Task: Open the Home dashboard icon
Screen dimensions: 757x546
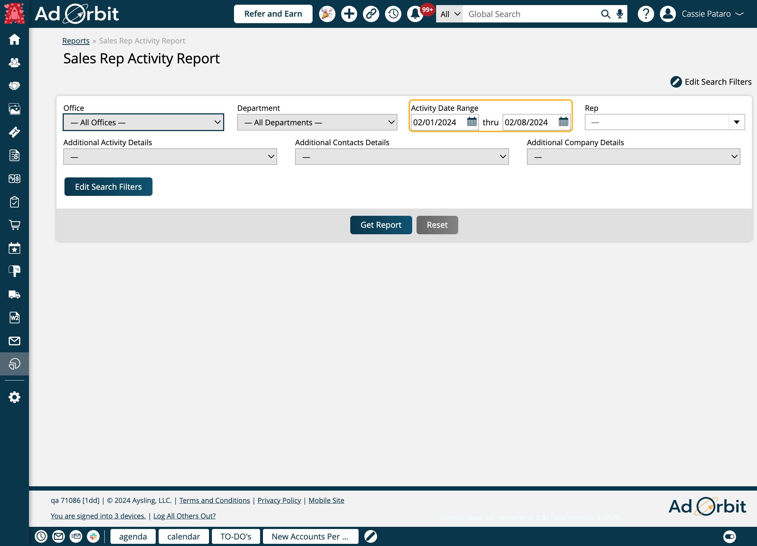Action: coord(14,40)
